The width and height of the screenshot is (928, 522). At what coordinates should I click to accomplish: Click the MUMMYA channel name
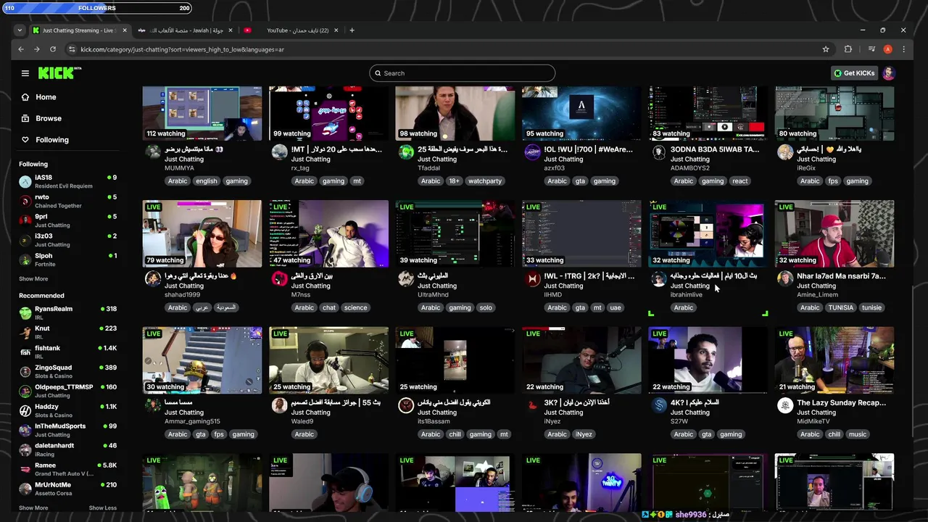coord(179,168)
